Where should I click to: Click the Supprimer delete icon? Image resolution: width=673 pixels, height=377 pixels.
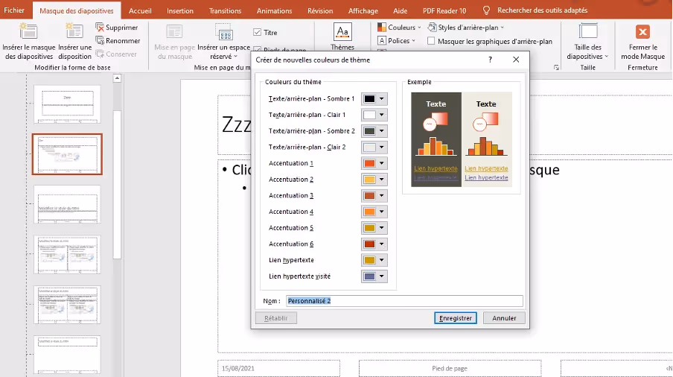coord(100,28)
